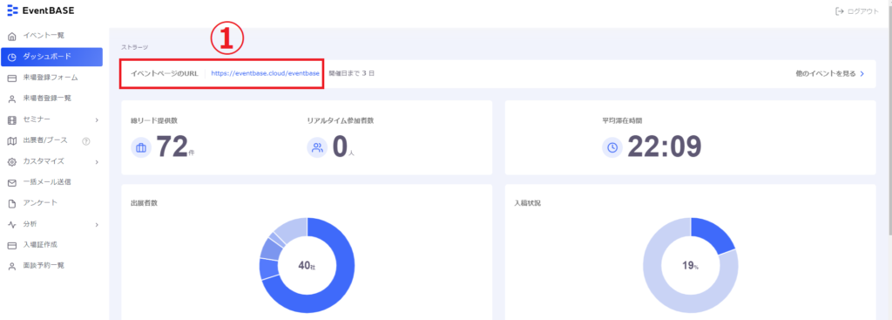This screenshot has height=320, width=892.
Task: Click the briefcase icon under 総リード提供数
Action: pos(141,148)
